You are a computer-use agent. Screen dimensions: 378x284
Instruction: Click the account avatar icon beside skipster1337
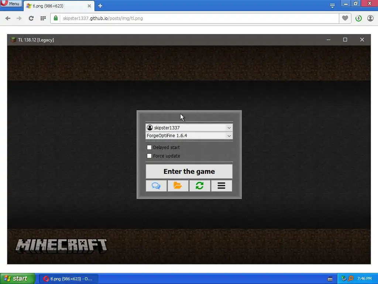pos(150,128)
